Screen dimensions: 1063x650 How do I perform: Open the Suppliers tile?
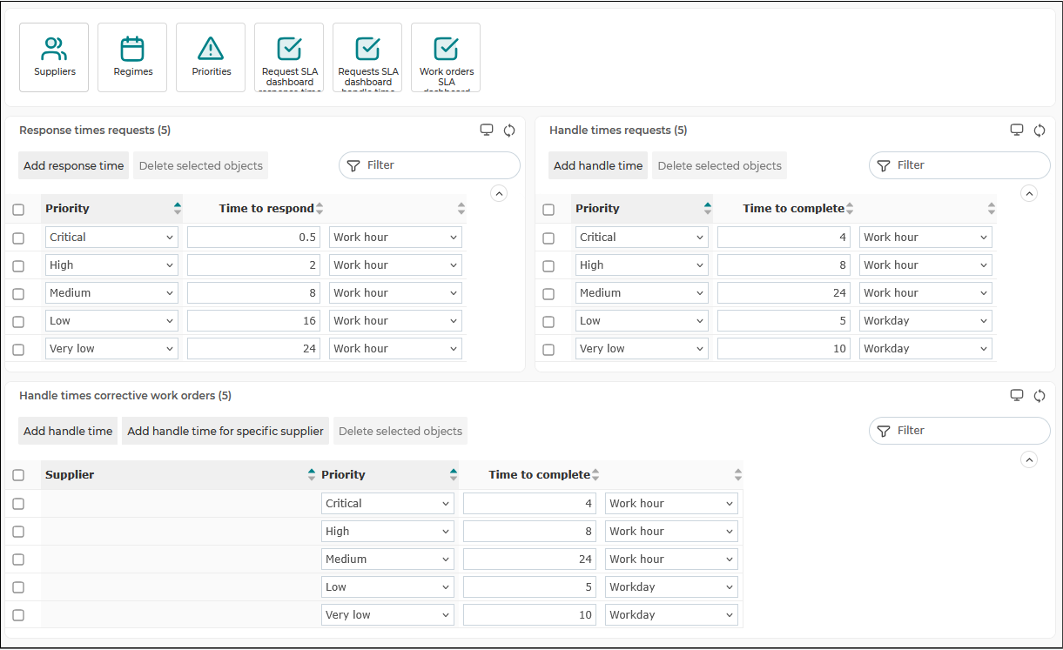pos(54,57)
